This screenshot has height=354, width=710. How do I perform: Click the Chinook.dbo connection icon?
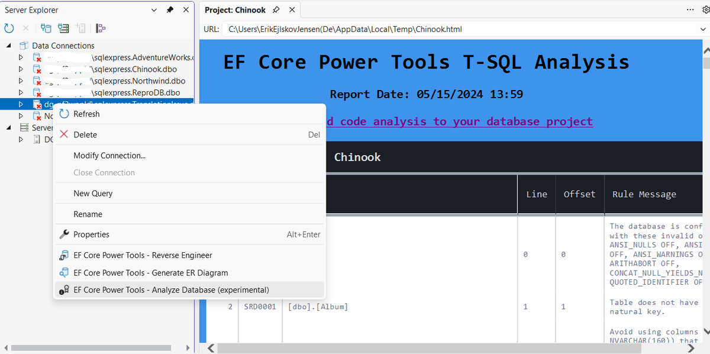(x=37, y=69)
